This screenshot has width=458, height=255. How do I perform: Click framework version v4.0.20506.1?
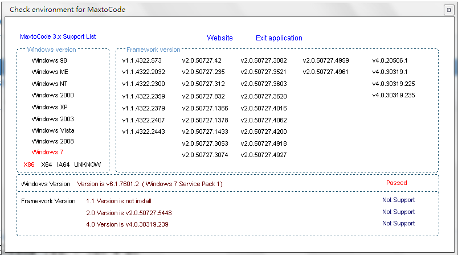(x=390, y=60)
